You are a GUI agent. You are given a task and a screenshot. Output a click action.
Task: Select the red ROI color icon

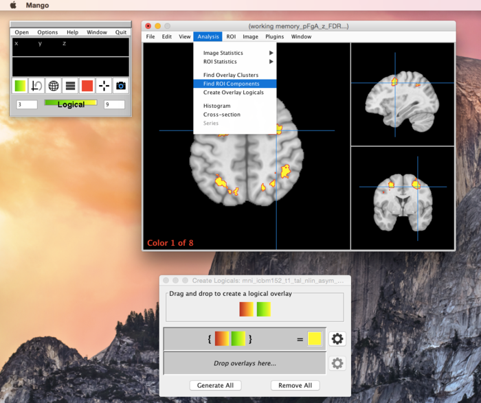(x=87, y=86)
